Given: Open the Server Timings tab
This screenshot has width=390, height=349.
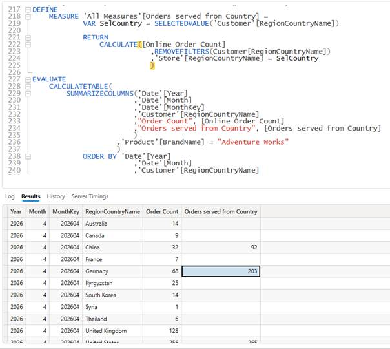Looking at the screenshot, I should click(x=90, y=196).
